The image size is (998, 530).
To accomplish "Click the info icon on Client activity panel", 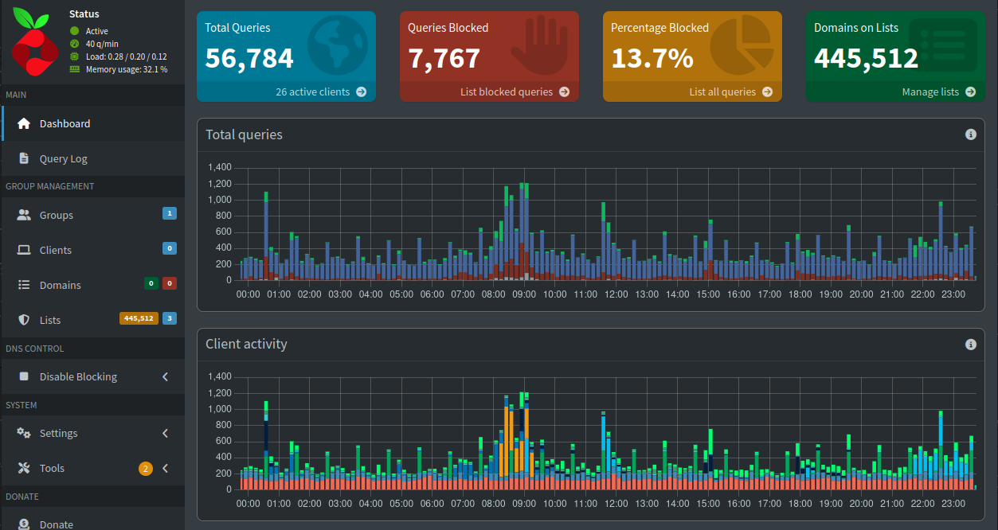I will 970,345.
